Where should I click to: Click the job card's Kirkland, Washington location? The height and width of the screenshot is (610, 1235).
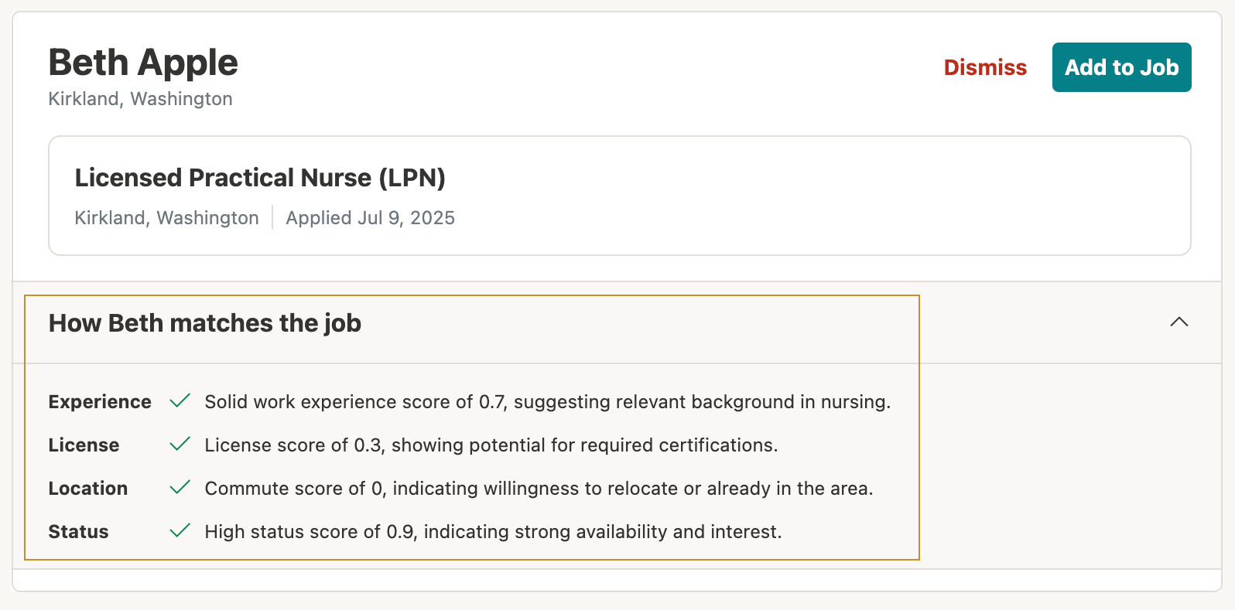pyautogui.click(x=166, y=218)
